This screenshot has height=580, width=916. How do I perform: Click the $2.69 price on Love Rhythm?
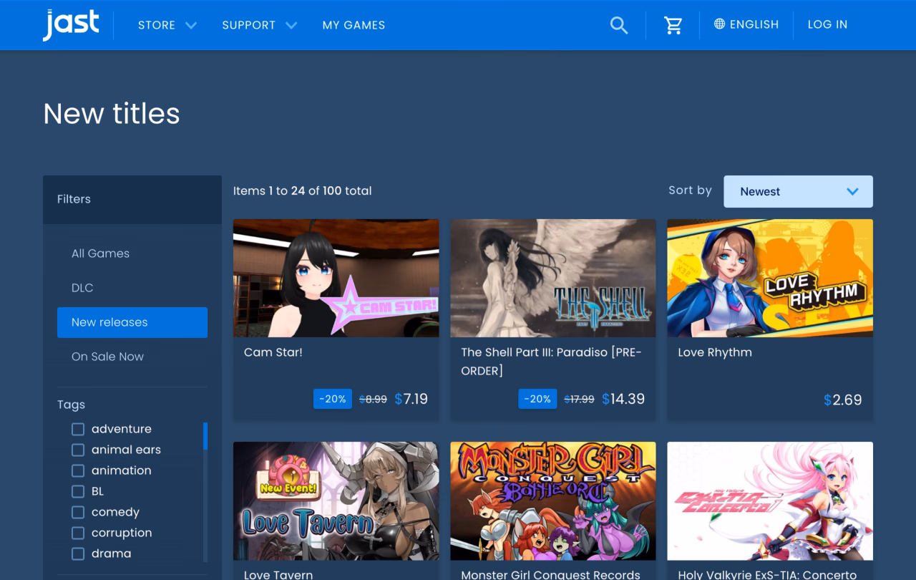[843, 400]
